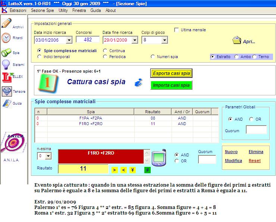Open the Guida menu in menu bar
This screenshot has height=222, width=276.
pyautogui.click(x=95, y=10)
